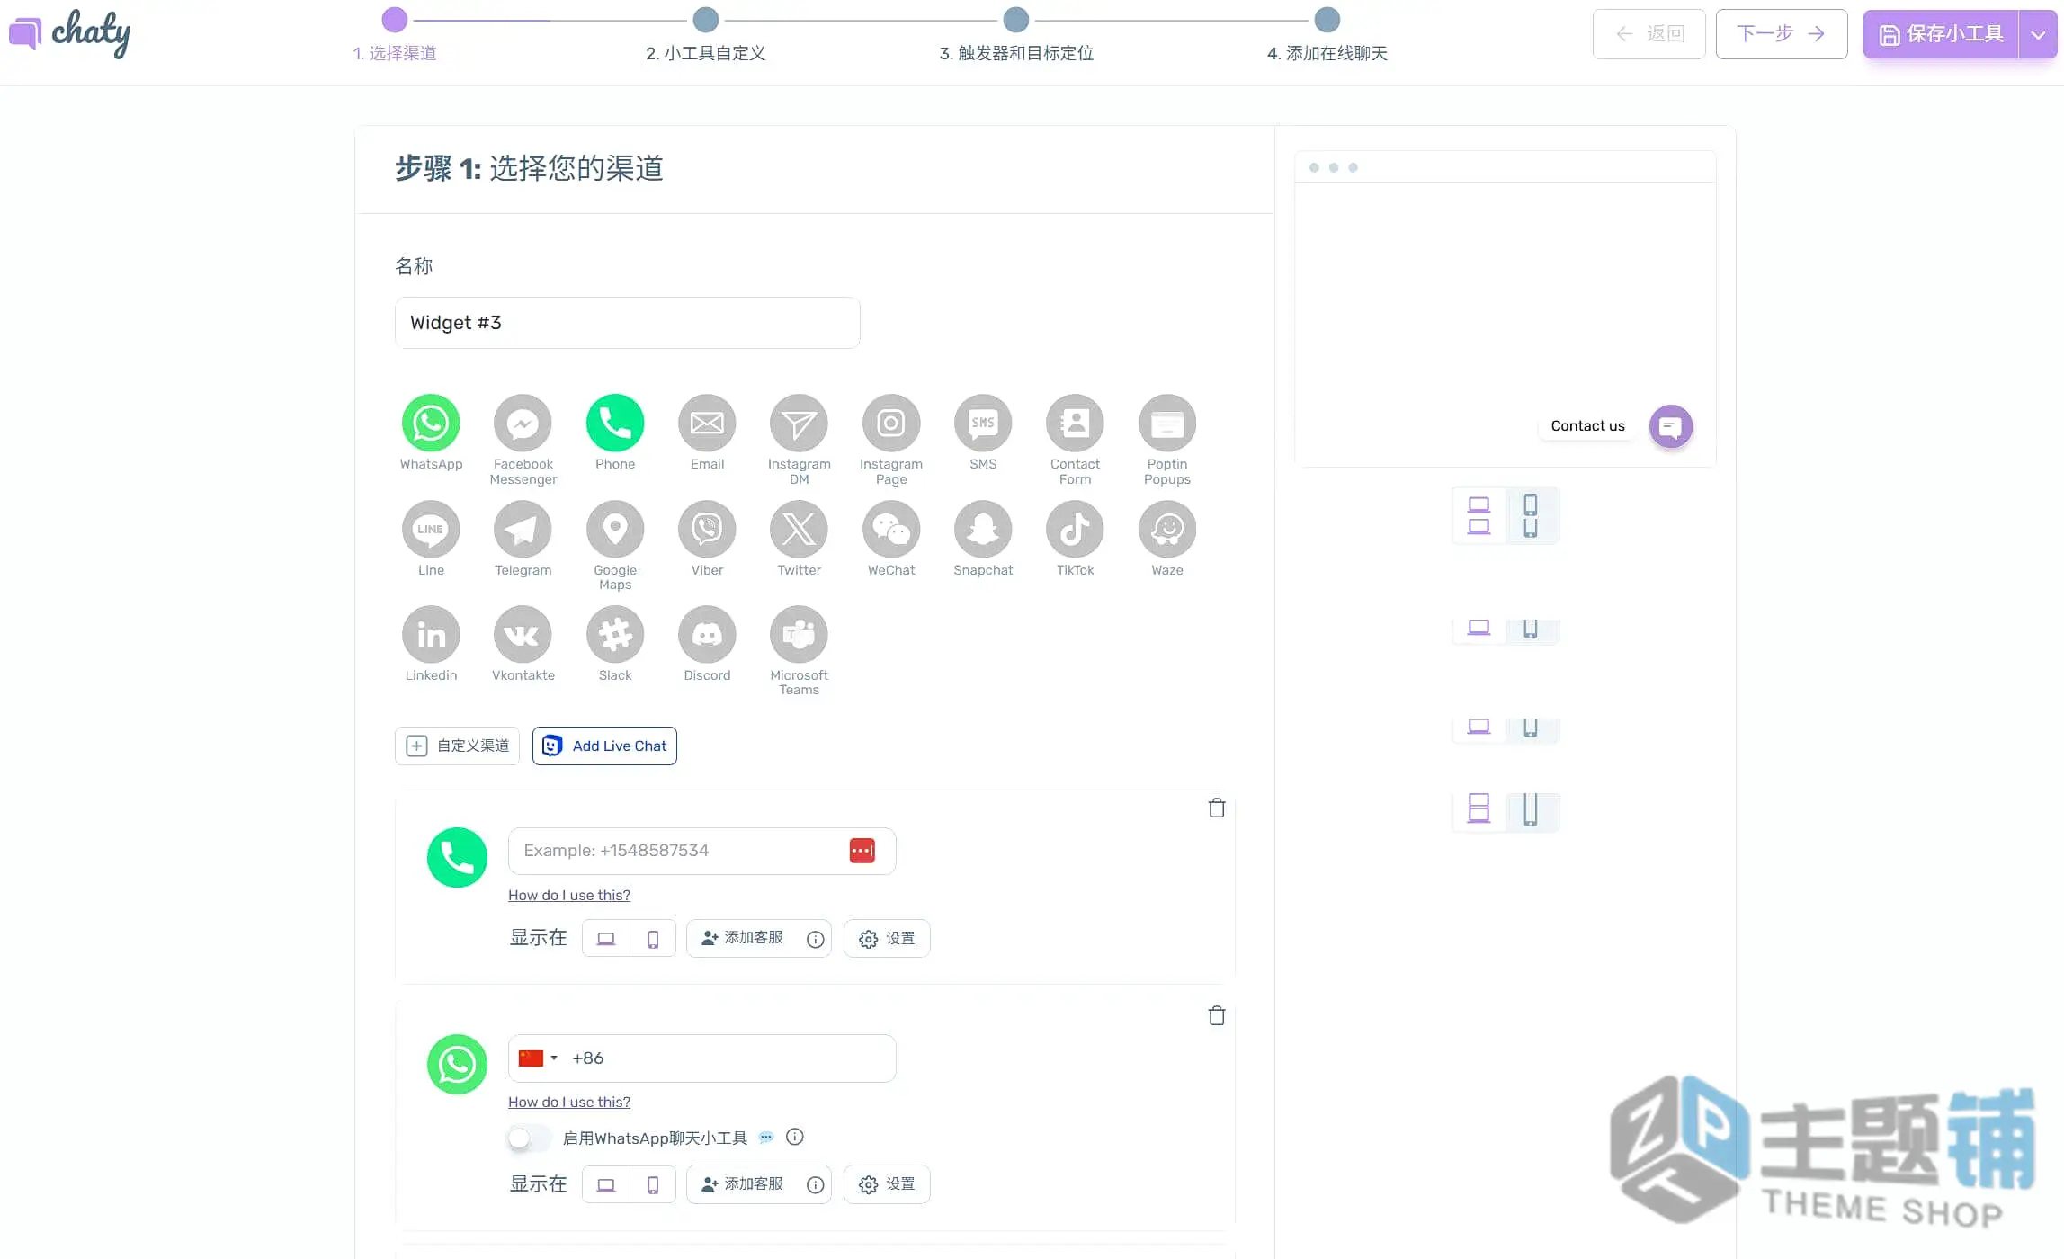Delete the Phone channel with trash icon
Screen dimensions: 2064x1259
tap(1216, 808)
